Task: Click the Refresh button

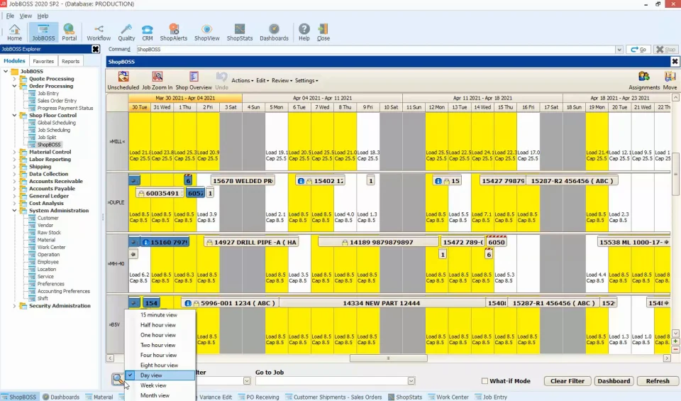Action: 658,381
